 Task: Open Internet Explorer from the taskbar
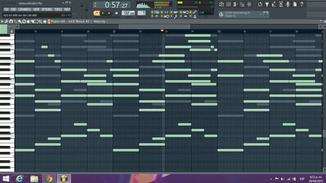(x=20, y=178)
